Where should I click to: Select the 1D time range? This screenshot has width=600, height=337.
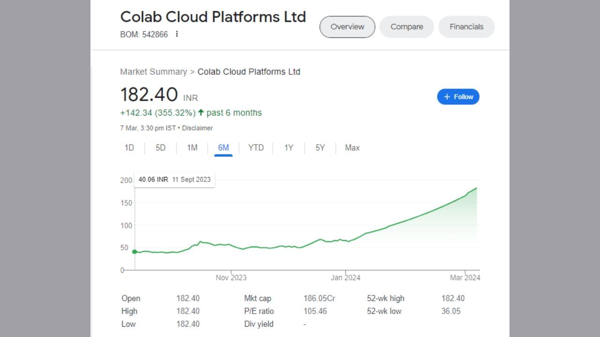129,148
